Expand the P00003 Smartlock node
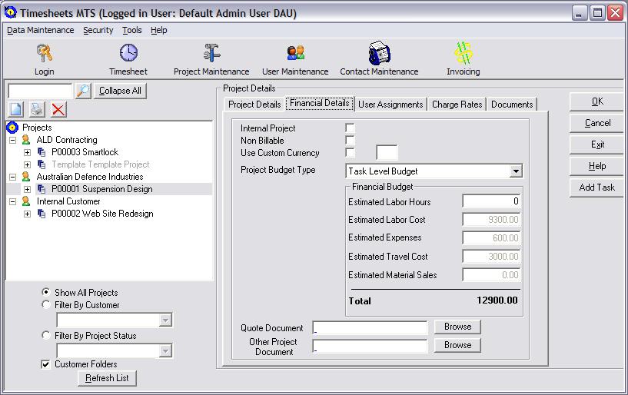The image size is (628, 395). coord(27,153)
